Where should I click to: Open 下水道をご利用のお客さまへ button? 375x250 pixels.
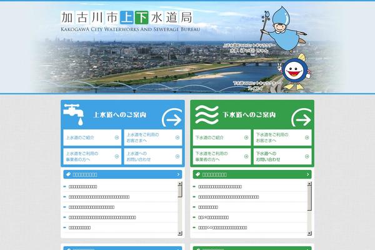[282, 137]
